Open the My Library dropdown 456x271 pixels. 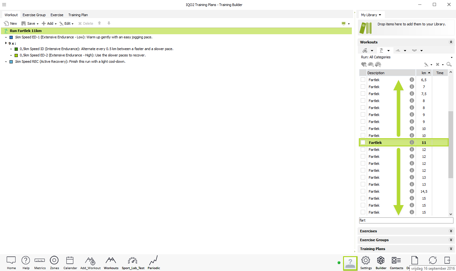click(371, 15)
